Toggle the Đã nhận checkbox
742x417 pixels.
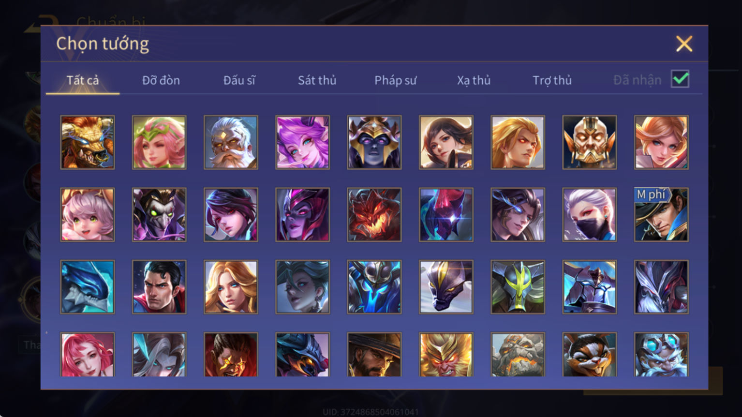(680, 79)
